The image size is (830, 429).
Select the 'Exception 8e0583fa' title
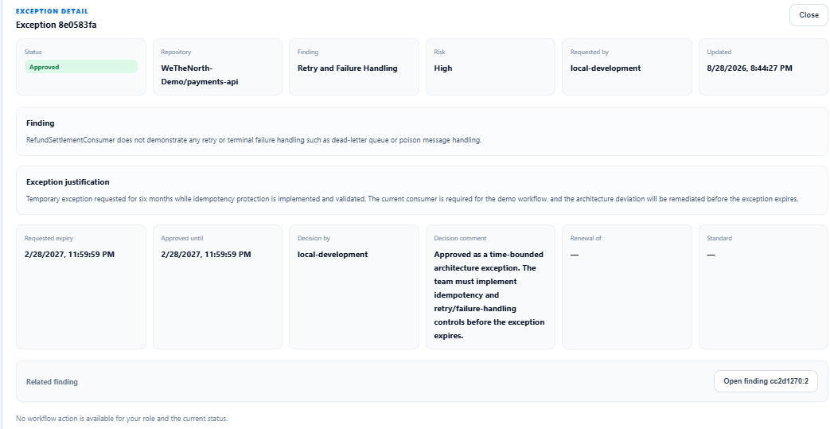pyautogui.click(x=57, y=25)
